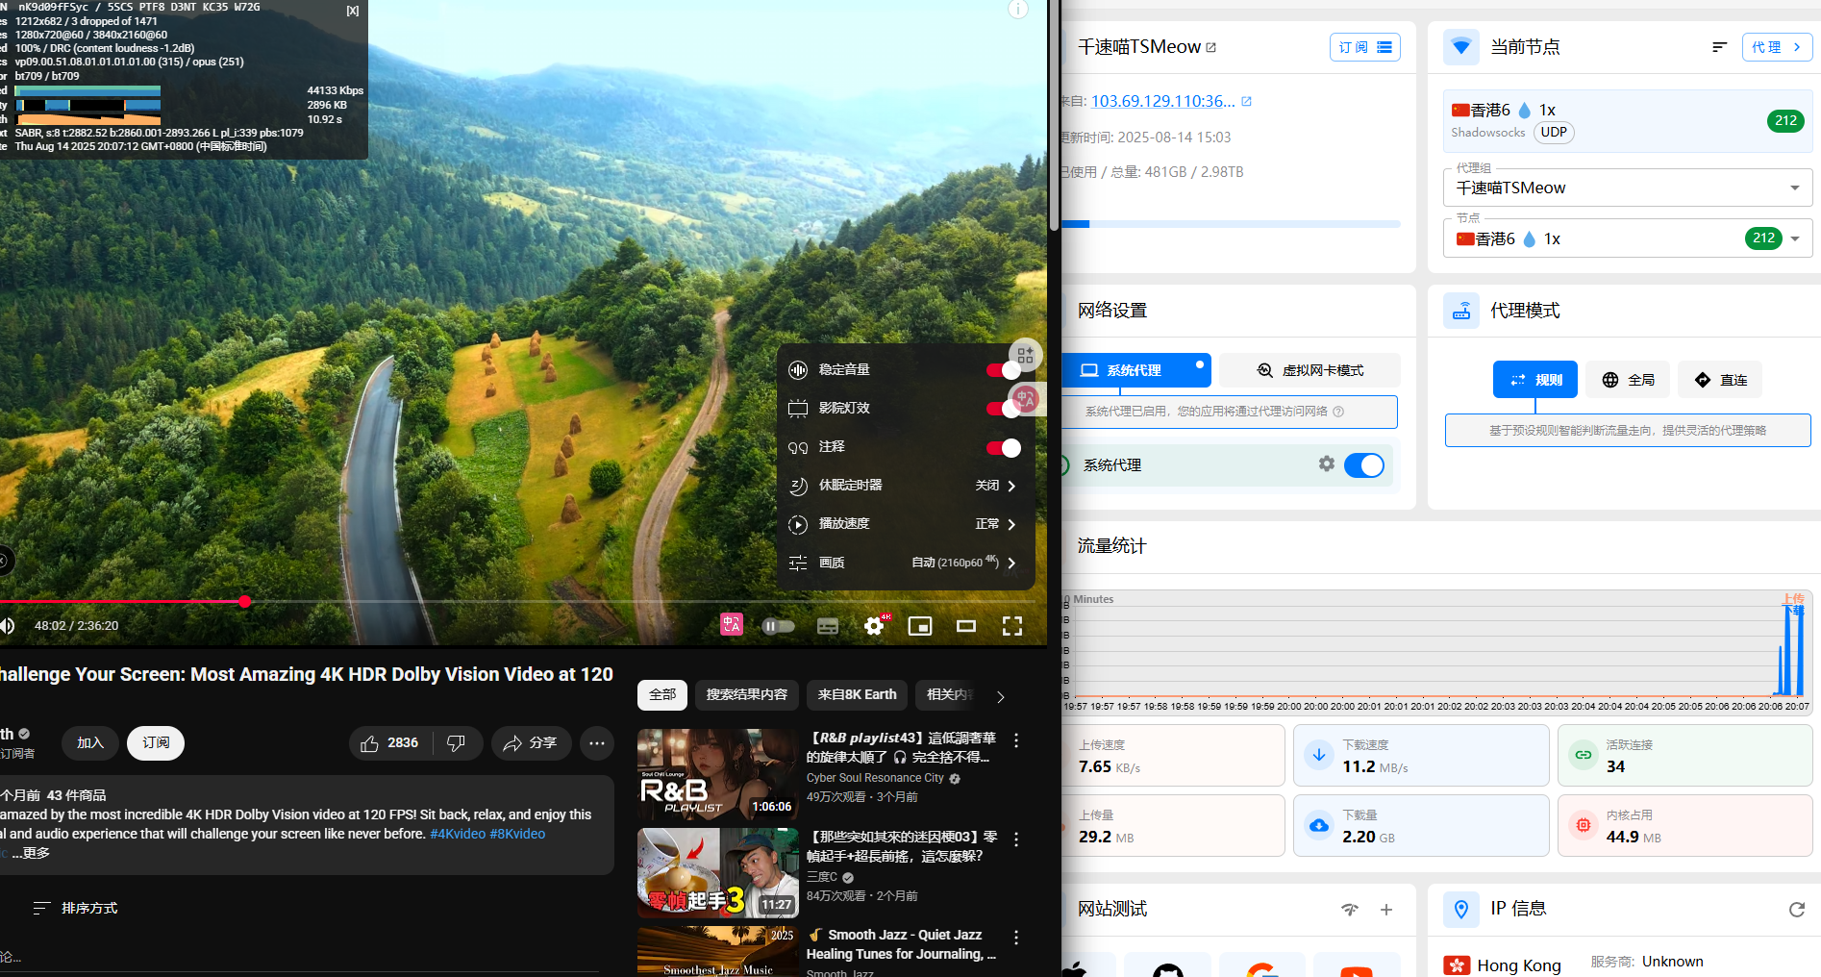Screen dimensions: 1821x977
Task: Click 加入 join channel button
Action: point(90,743)
